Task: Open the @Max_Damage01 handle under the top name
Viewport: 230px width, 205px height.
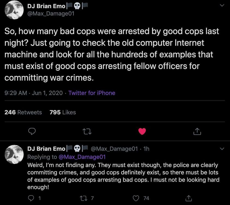Action: 51,13
